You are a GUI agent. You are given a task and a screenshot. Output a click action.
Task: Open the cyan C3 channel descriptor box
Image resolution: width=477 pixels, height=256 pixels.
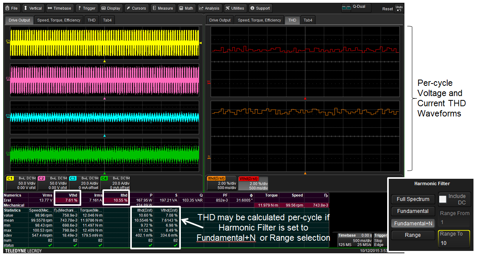(x=83, y=183)
